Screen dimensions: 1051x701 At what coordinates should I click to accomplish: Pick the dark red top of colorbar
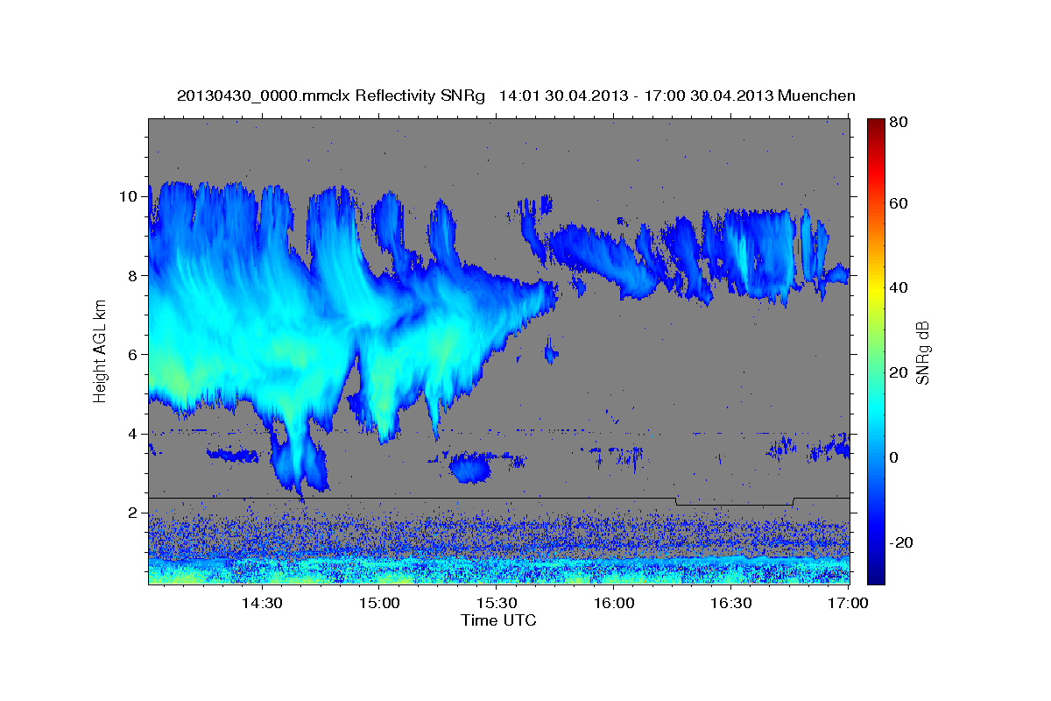pos(875,124)
